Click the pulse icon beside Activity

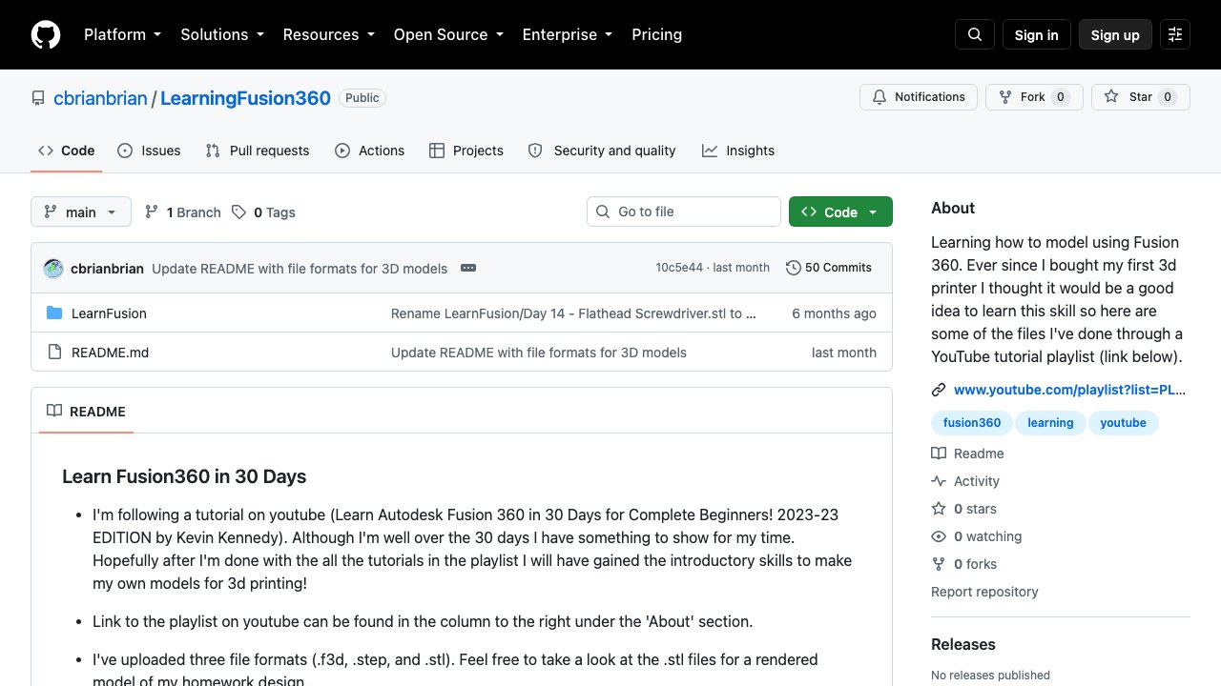coord(939,481)
